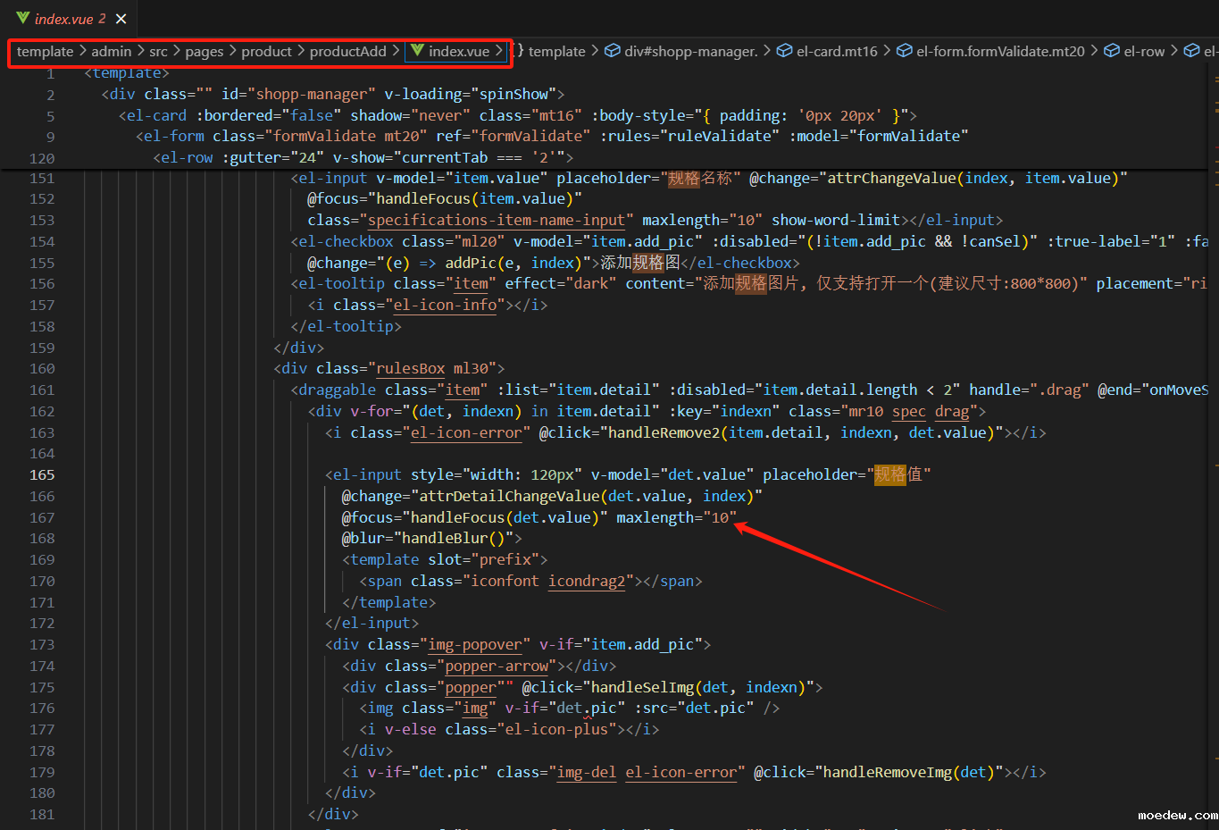Image resolution: width=1219 pixels, height=830 pixels.
Task: Click the el-form.formValidate.mt20 breadcrumb label
Action: 1000,51
